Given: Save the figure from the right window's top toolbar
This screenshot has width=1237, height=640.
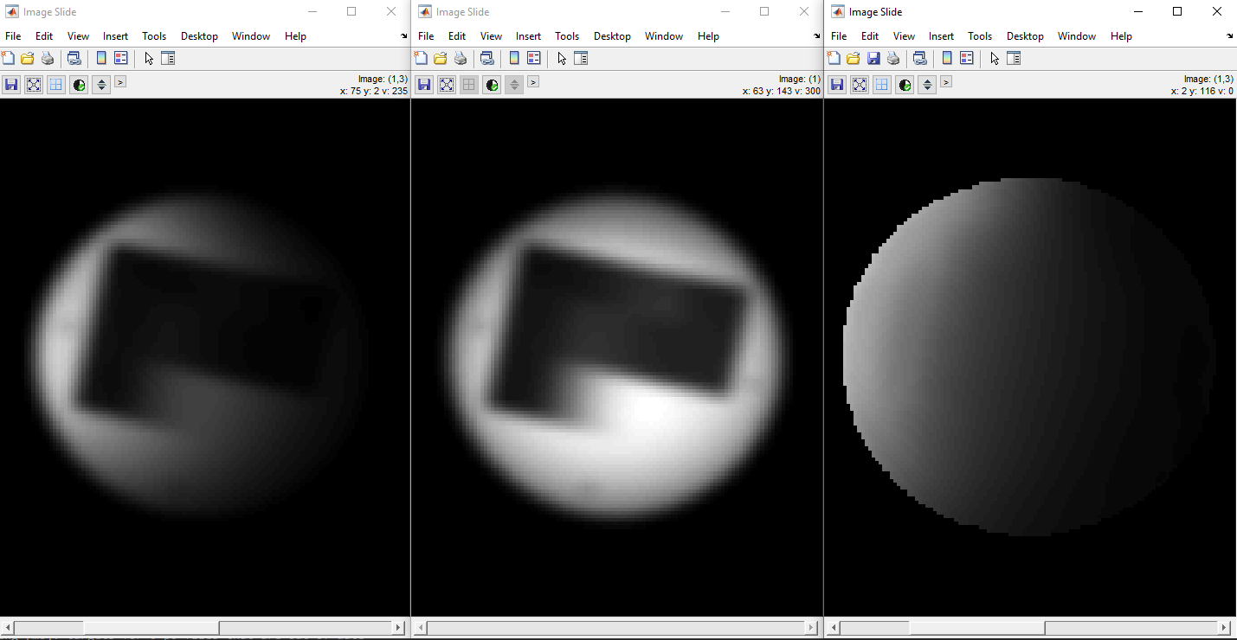Looking at the screenshot, I should (x=873, y=58).
